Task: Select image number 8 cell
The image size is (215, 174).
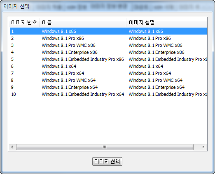Action: pos(12,80)
